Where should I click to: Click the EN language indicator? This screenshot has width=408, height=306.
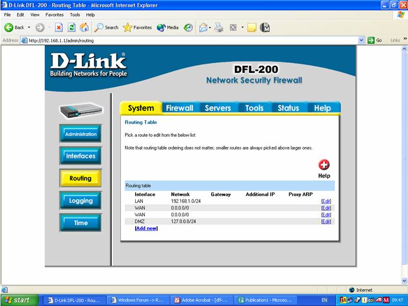[x=324, y=300]
